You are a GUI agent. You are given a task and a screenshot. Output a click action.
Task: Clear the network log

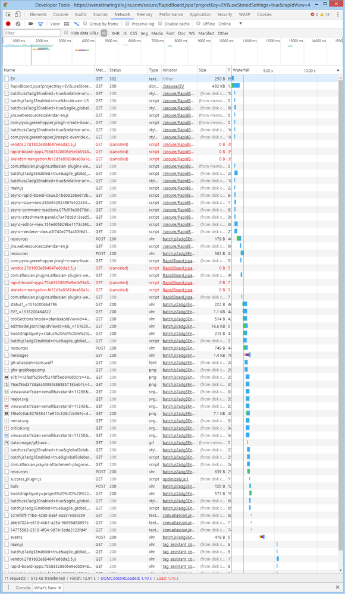click(18, 24)
